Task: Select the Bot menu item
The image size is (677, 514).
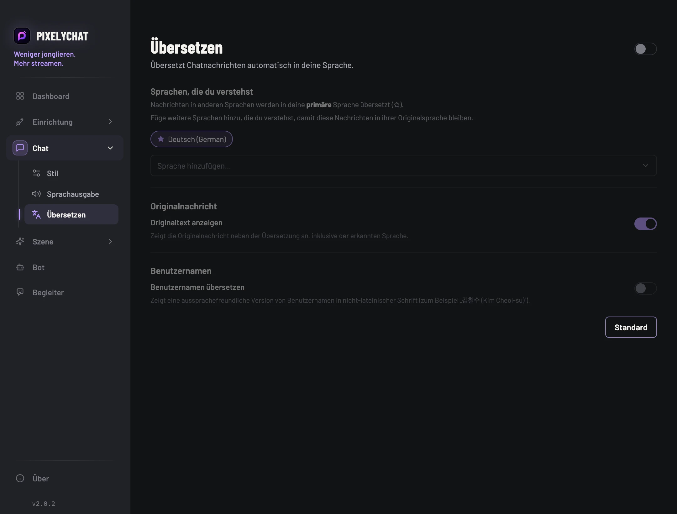Action: coord(65,267)
